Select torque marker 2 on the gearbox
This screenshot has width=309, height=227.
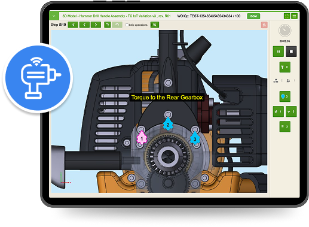click(x=168, y=124)
